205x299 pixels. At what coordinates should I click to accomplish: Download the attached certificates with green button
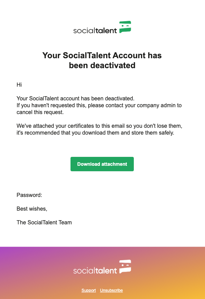click(102, 164)
